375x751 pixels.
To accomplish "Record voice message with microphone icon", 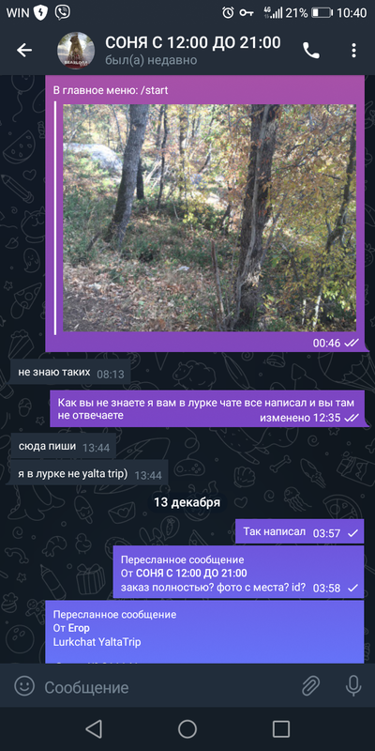I will pos(353,686).
